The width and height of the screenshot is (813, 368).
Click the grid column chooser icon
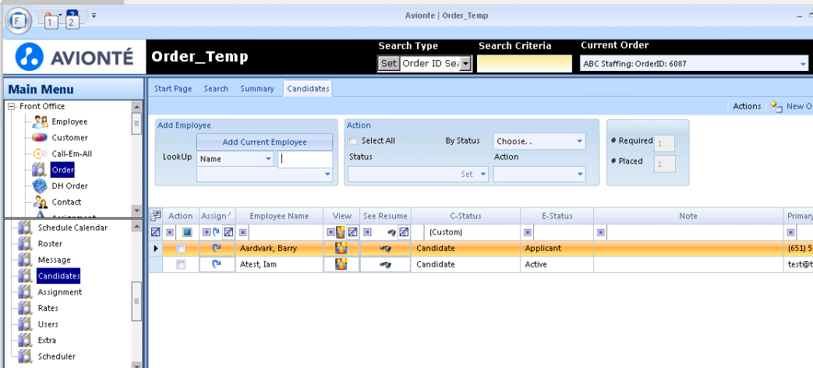tap(156, 216)
